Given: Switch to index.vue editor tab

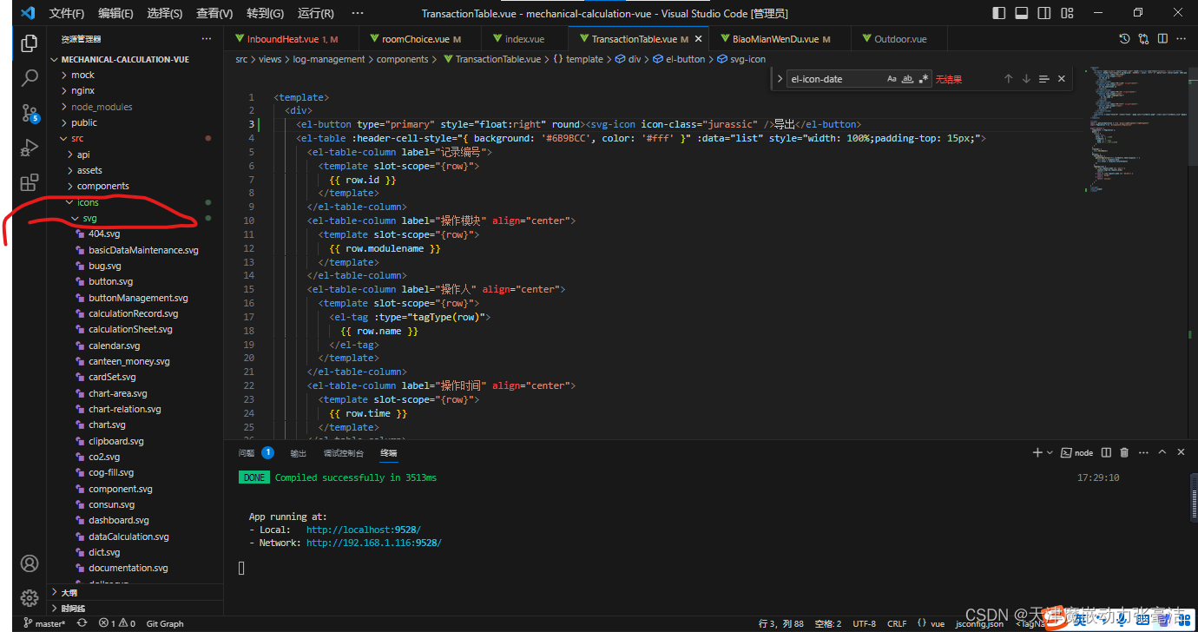Looking at the screenshot, I should coord(524,39).
